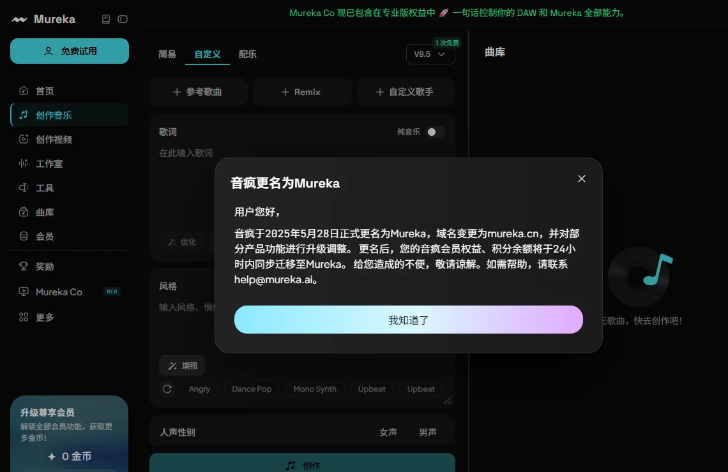Click the 曲库 heading in right panel
728x472 pixels.
pos(494,52)
